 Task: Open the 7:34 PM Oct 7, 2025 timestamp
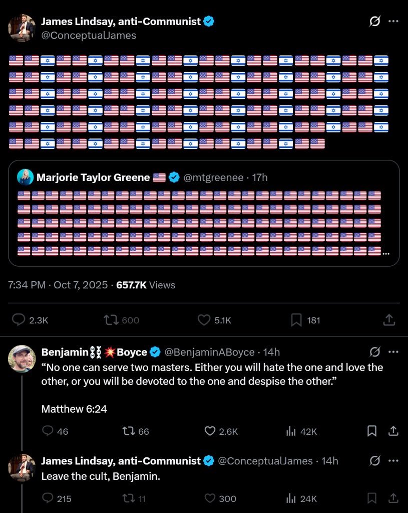coord(58,285)
